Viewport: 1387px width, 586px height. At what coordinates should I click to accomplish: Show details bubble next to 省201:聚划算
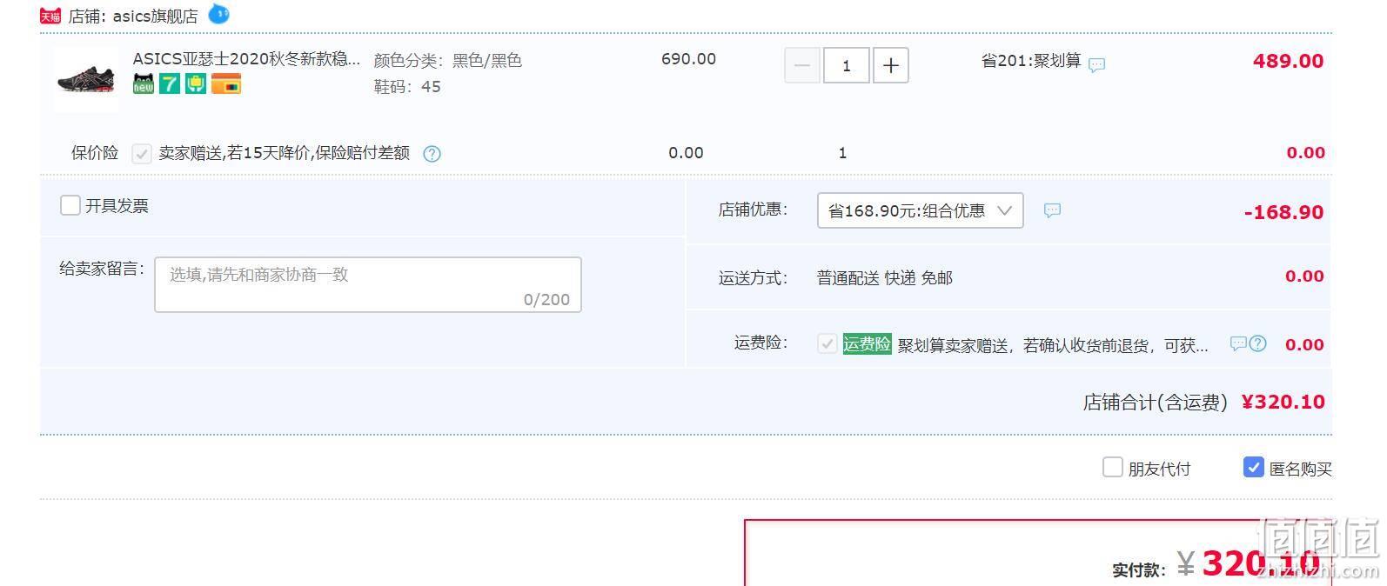tap(1097, 64)
